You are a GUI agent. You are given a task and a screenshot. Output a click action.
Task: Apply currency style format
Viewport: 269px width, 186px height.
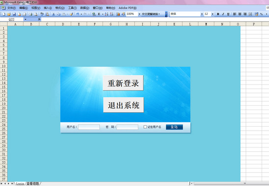256,14
